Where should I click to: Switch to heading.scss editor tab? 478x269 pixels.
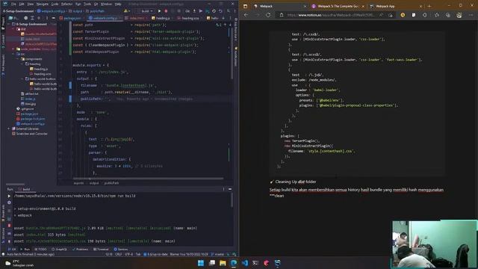pos(189,18)
